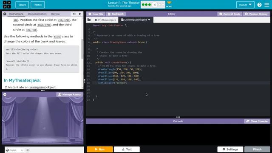
Task: Go to the third green level bubble
Action: [149, 5]
